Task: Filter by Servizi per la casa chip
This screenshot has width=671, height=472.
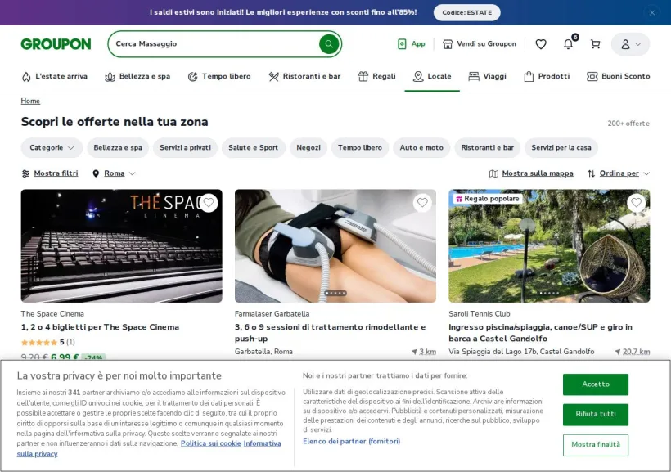Action: (561, 147)
